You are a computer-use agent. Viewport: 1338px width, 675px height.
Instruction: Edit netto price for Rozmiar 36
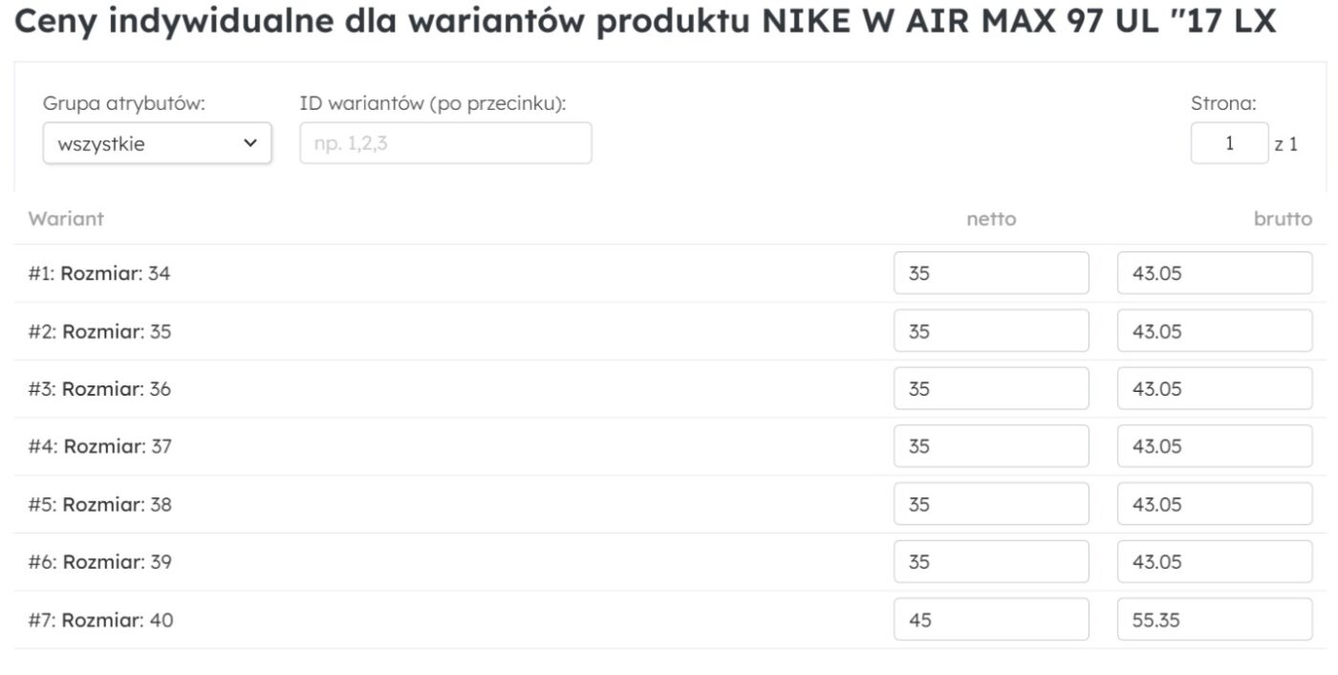point(991,389)
